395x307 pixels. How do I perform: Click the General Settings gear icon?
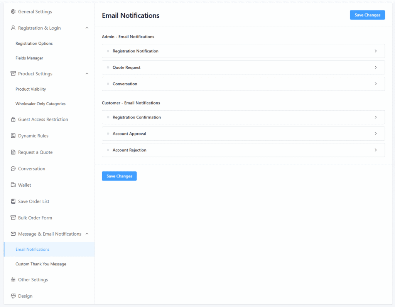(x=13, y=11)
